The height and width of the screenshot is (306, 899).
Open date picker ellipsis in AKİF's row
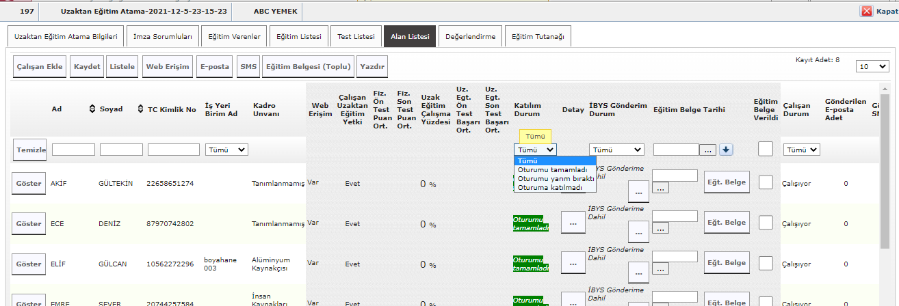coord(661,188)
